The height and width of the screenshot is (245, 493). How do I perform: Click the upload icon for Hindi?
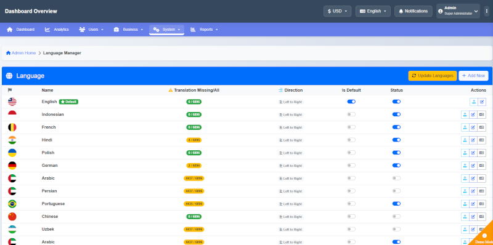tap(465, 140)
